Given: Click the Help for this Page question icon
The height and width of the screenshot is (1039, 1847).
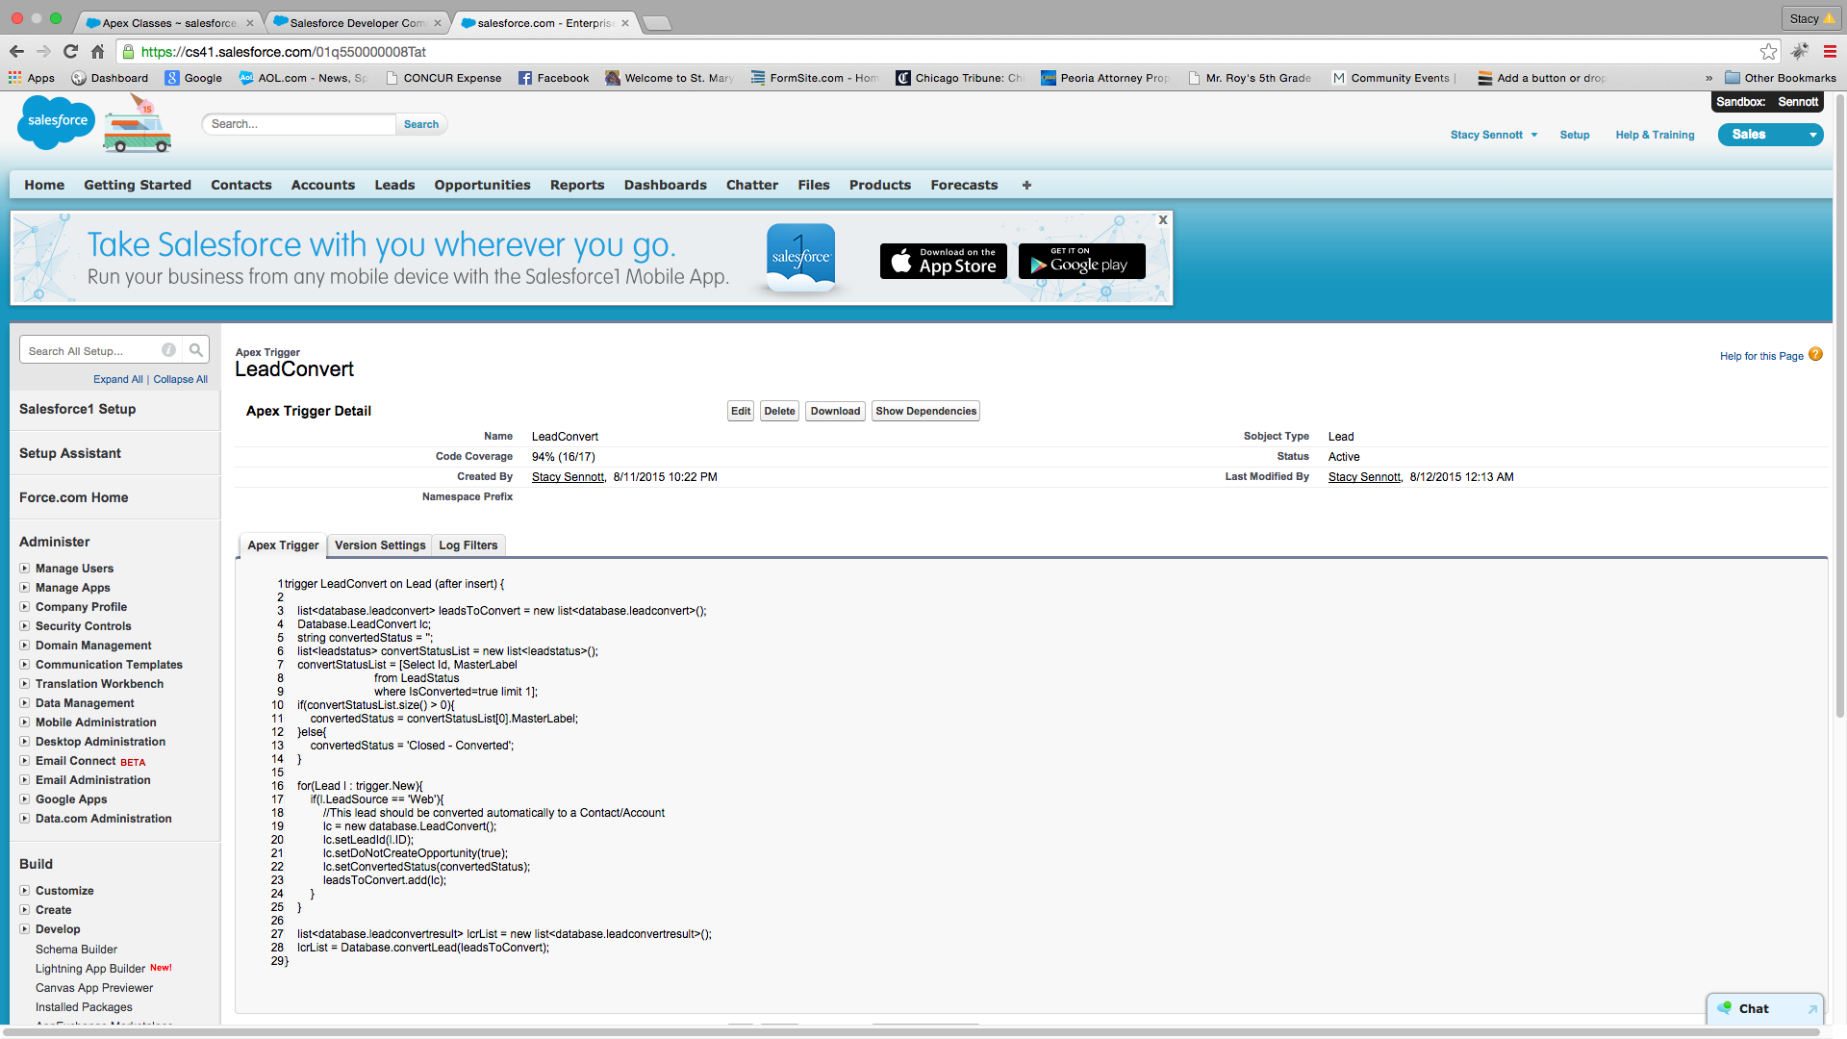Looking at the screenshot, I should point(1815,355).
